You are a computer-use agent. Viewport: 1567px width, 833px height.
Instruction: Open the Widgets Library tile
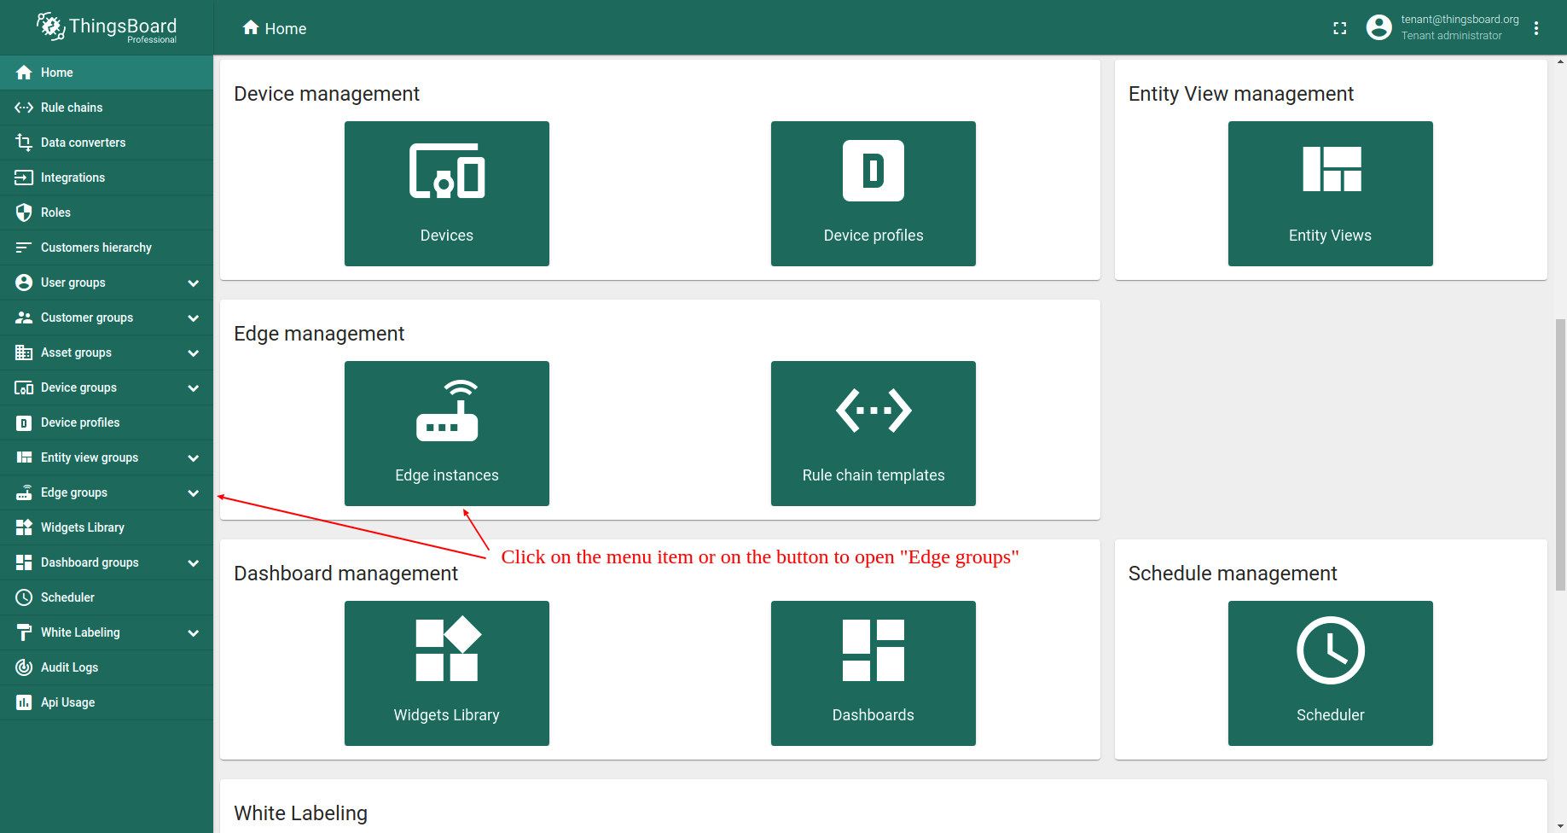click(446, 673)
